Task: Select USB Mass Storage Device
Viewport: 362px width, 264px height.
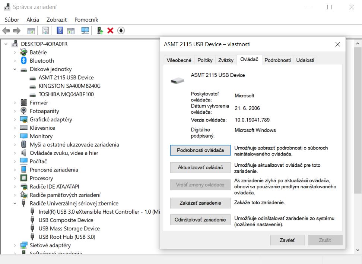Action: [x=69, y=229]
